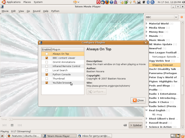The height and width of the screenshot is (138, 185).
Task: Select the RE: mug episode
Action: pyautogui.click(x=157, y=114)
